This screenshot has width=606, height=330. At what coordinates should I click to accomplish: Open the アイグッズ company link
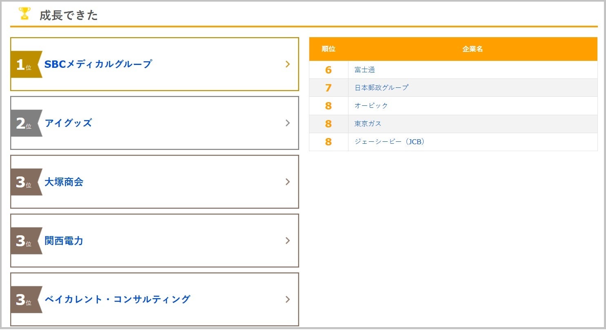(x=68, y=123)
